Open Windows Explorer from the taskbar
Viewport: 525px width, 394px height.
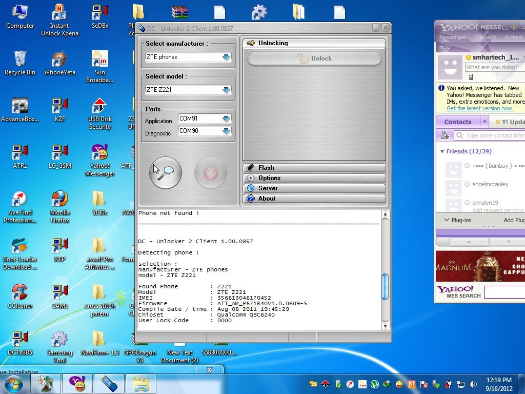[x=141, y=384]
